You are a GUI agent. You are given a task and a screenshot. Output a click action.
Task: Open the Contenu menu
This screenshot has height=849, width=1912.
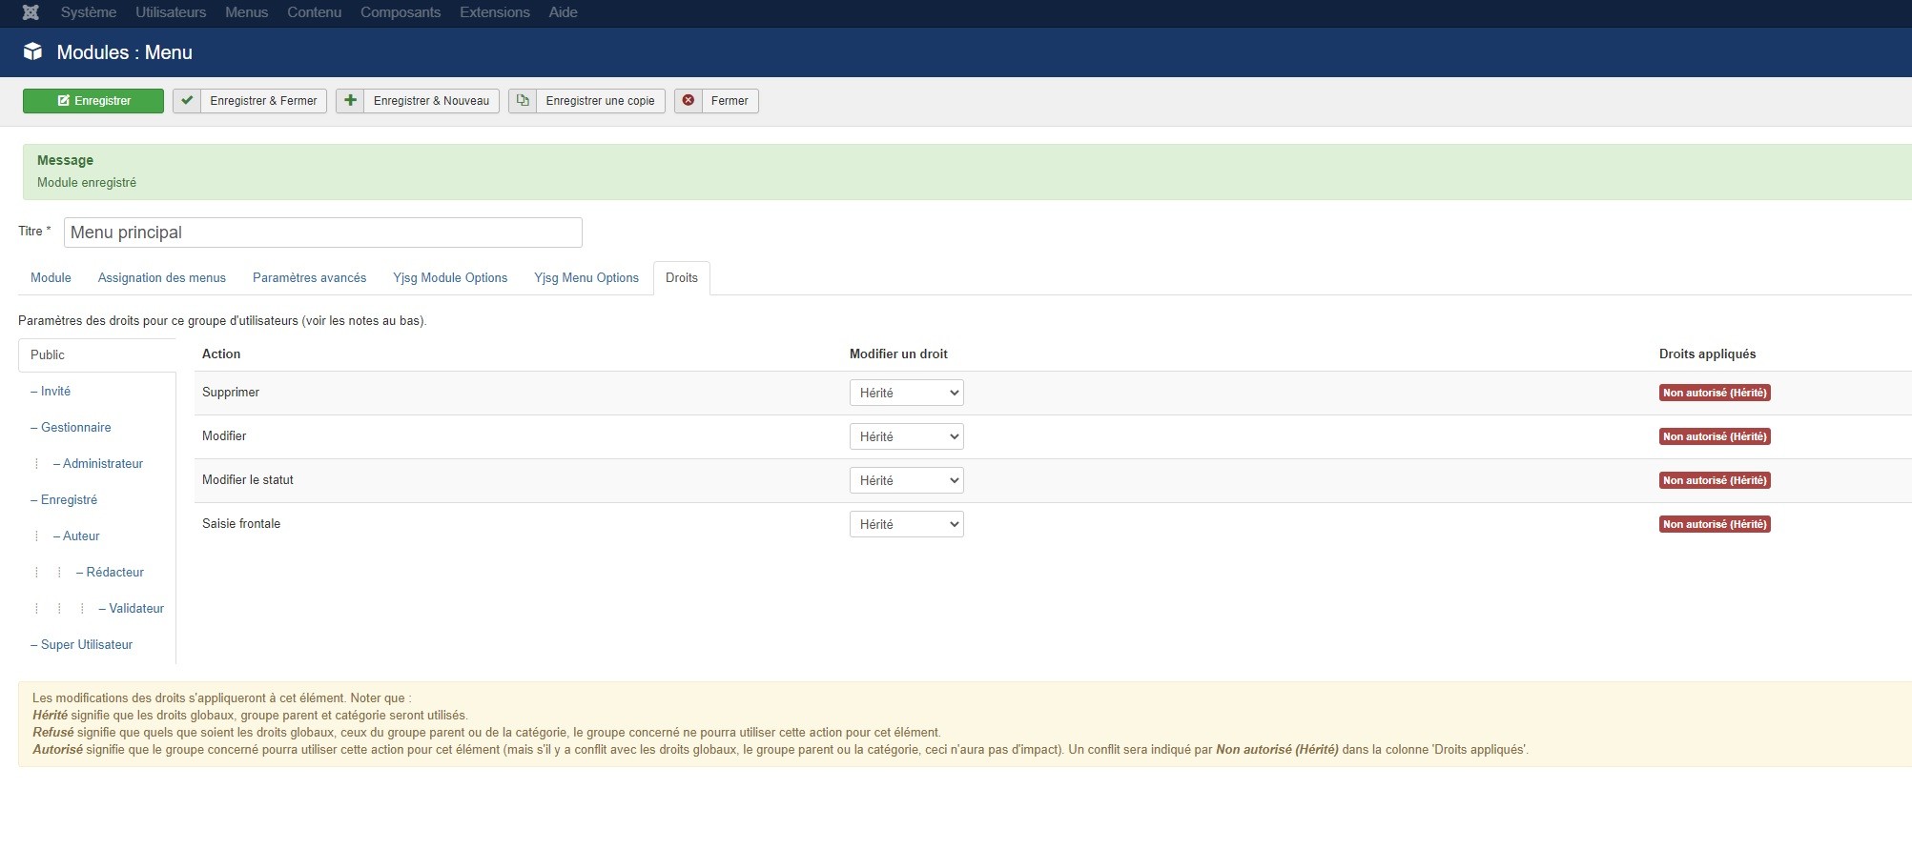(x=314, y=12)
